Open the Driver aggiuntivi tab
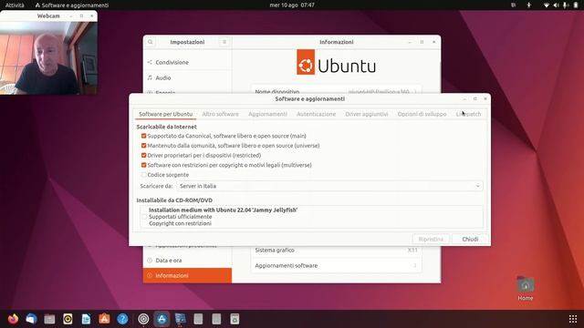 point(367,114)
